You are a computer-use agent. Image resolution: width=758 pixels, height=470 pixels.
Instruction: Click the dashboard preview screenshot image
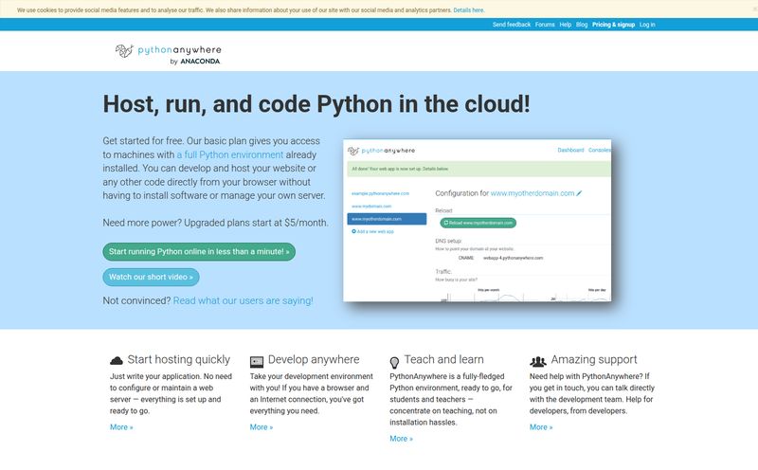(478, 221)
